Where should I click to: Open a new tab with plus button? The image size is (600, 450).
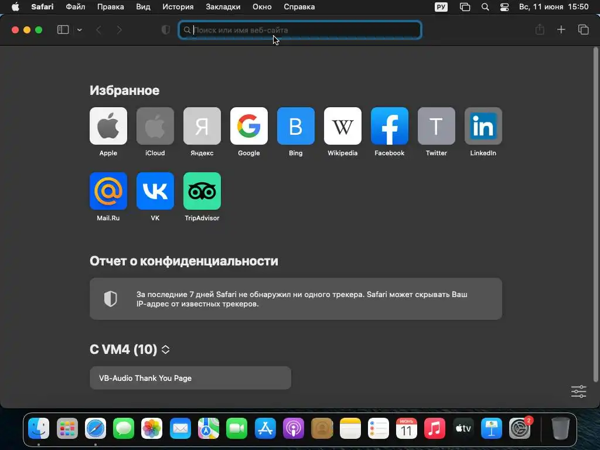tap(561, 29)
